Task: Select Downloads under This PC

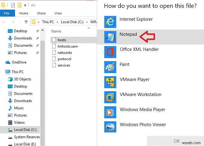Action: (23, 101)
